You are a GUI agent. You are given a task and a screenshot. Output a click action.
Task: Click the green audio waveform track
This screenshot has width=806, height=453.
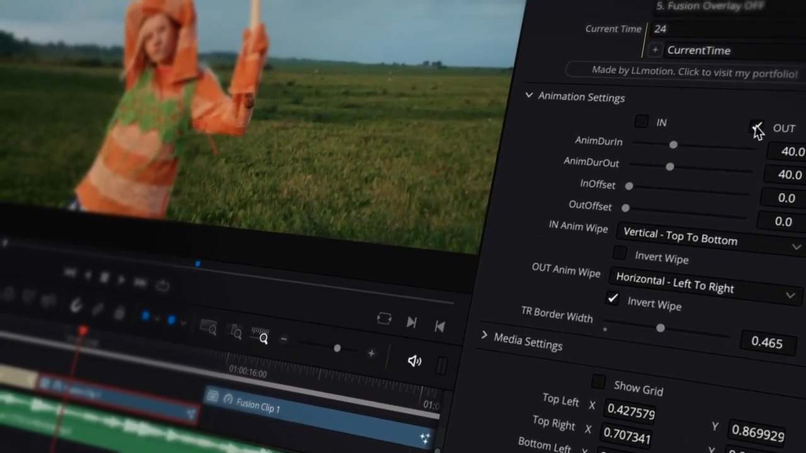tap(126, 425)
